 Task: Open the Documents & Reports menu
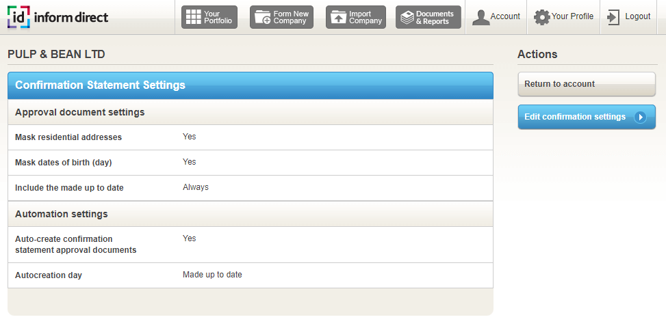pos(428,17)
